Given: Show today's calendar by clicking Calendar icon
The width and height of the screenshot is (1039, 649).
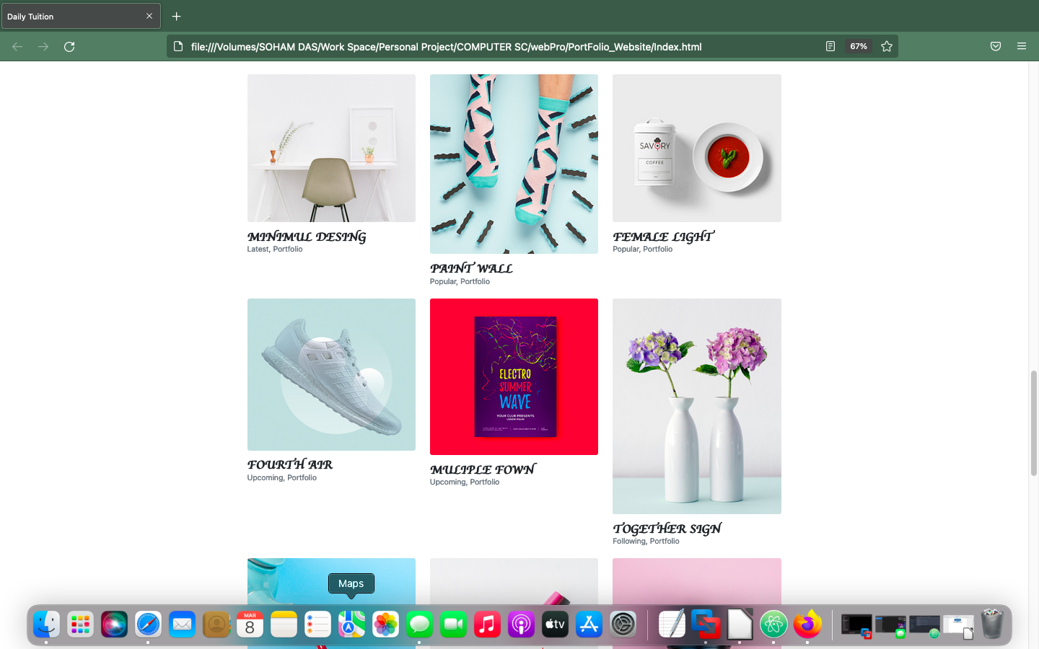Looking at the screenshot, I should 250,624.
